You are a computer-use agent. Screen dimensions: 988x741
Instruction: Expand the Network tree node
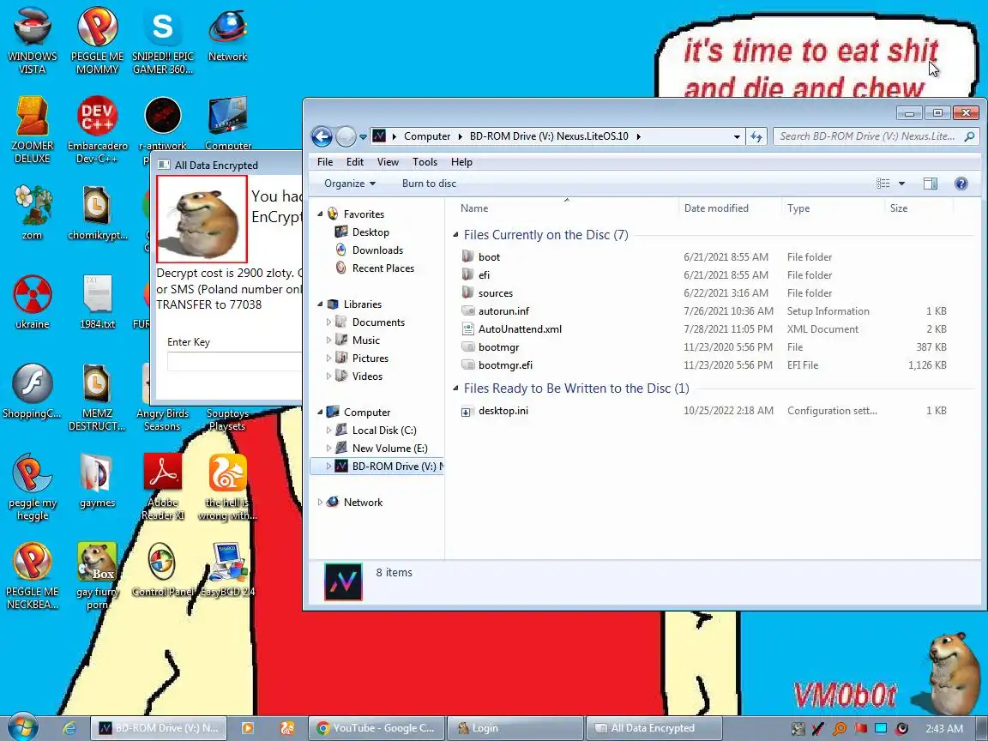(x=320, y=503)
